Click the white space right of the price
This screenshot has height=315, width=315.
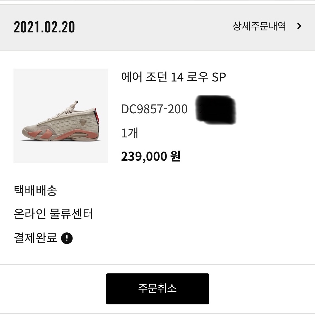click(x=244, y=156)
